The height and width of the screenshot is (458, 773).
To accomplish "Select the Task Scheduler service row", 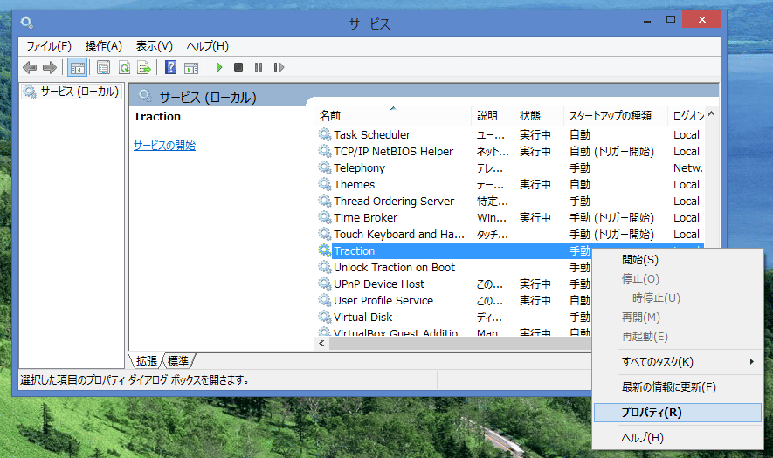I will [x=510, y=134].
